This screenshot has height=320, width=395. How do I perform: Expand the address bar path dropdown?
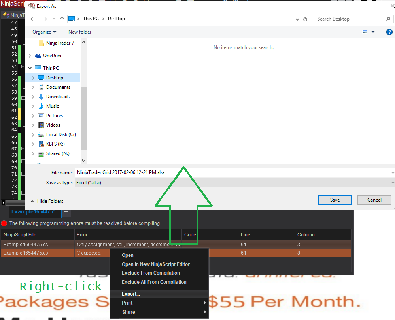pyautogui.click(x=297, y=19)
